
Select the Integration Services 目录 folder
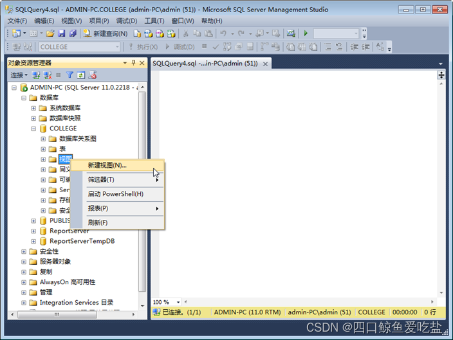coord(77,303)
